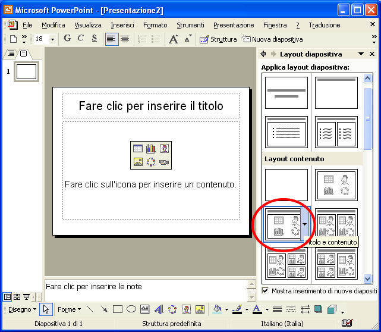The width and height of the screenshot is (381, 332).
Task: Click the notes field to add notes
Action: (x=146, y=290)
